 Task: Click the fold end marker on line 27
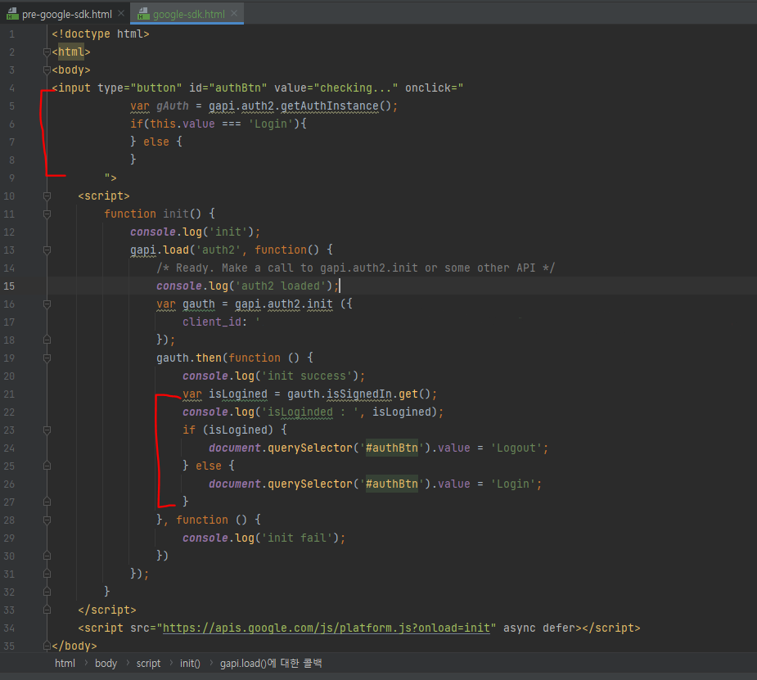click(47, 502)
